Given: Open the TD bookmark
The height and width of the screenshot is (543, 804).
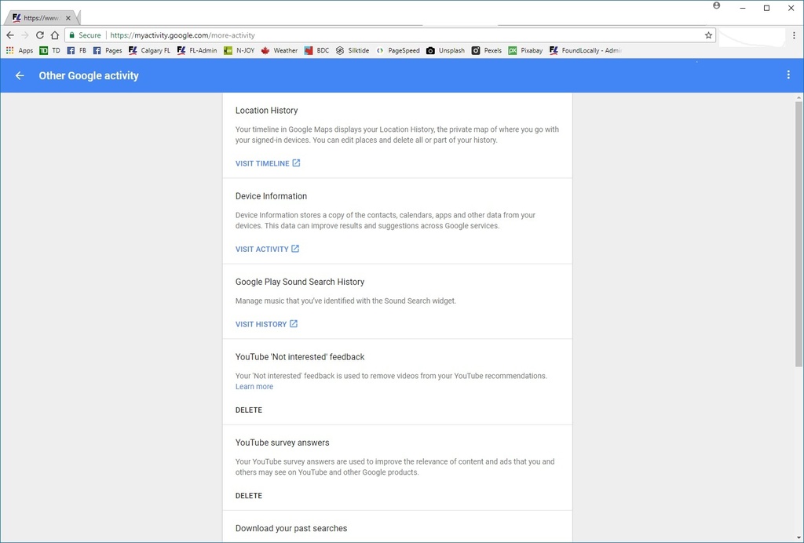Looking at the screenshot, I should [49, 51].
